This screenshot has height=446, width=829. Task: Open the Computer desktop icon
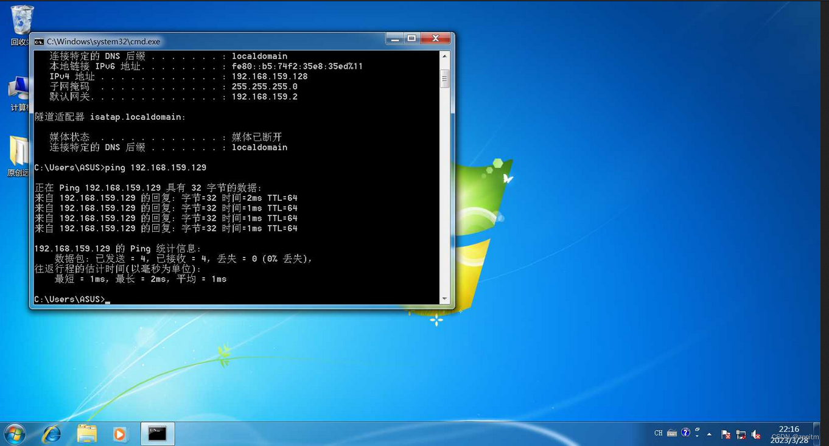coord(19,93)
